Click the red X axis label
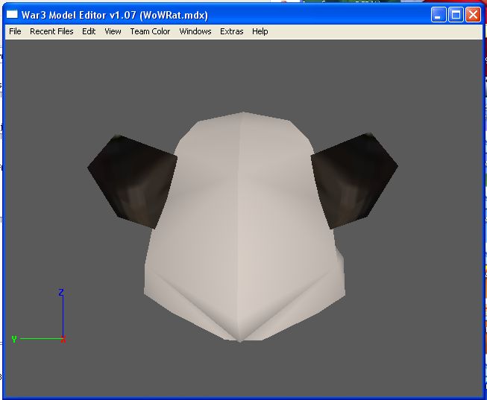The image size is (487, 400). pos(63,340)
